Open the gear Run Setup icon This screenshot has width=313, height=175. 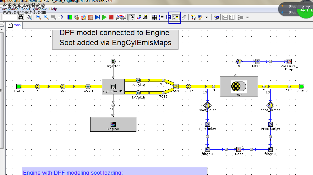click(77, 17)
